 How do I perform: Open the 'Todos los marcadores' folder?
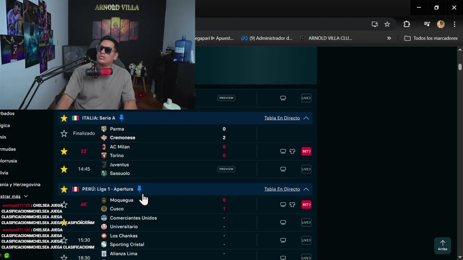pos(431,38)
